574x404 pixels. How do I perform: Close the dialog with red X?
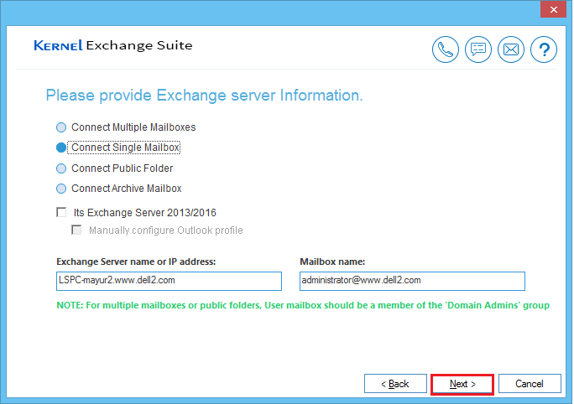coord(553,9)
